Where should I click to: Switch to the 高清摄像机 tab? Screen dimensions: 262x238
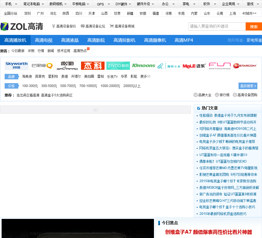coord(155,40)
